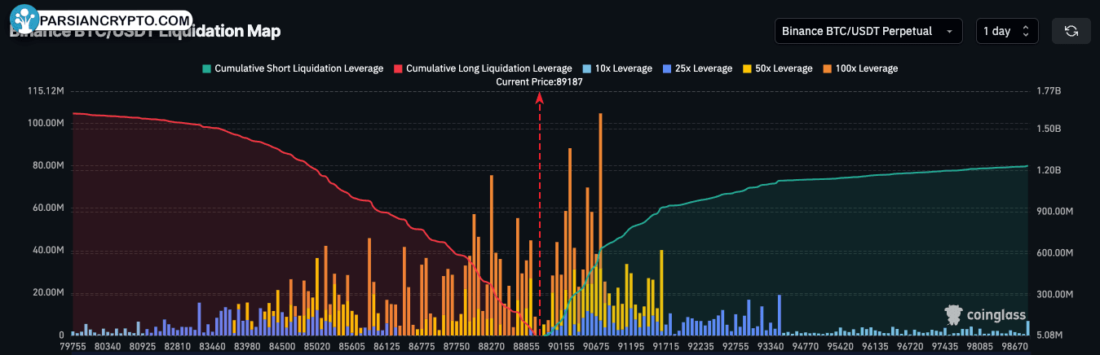Click the 5.08M right axis value

pos(1048,335)
